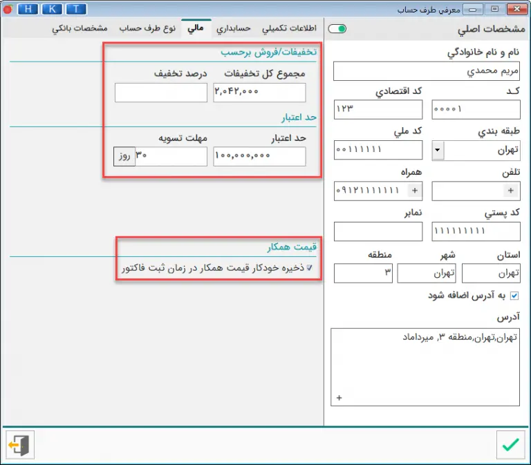
Task: Uncheck the به آدرس اضافه شود checkbox
Action: pyautogui.click(x=514, y=296)
